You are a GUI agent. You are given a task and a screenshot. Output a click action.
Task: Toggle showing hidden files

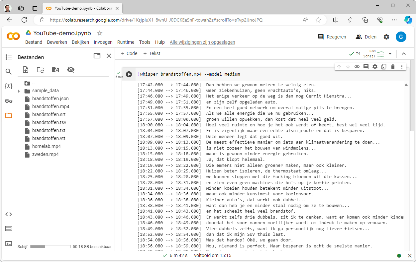(70, 70)
